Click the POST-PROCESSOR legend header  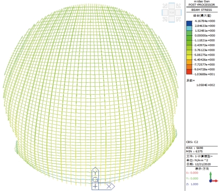click(202, 5)
